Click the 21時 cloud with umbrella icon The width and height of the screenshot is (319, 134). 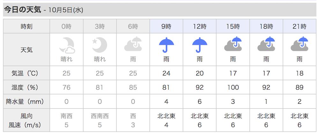tap(300, 44)
